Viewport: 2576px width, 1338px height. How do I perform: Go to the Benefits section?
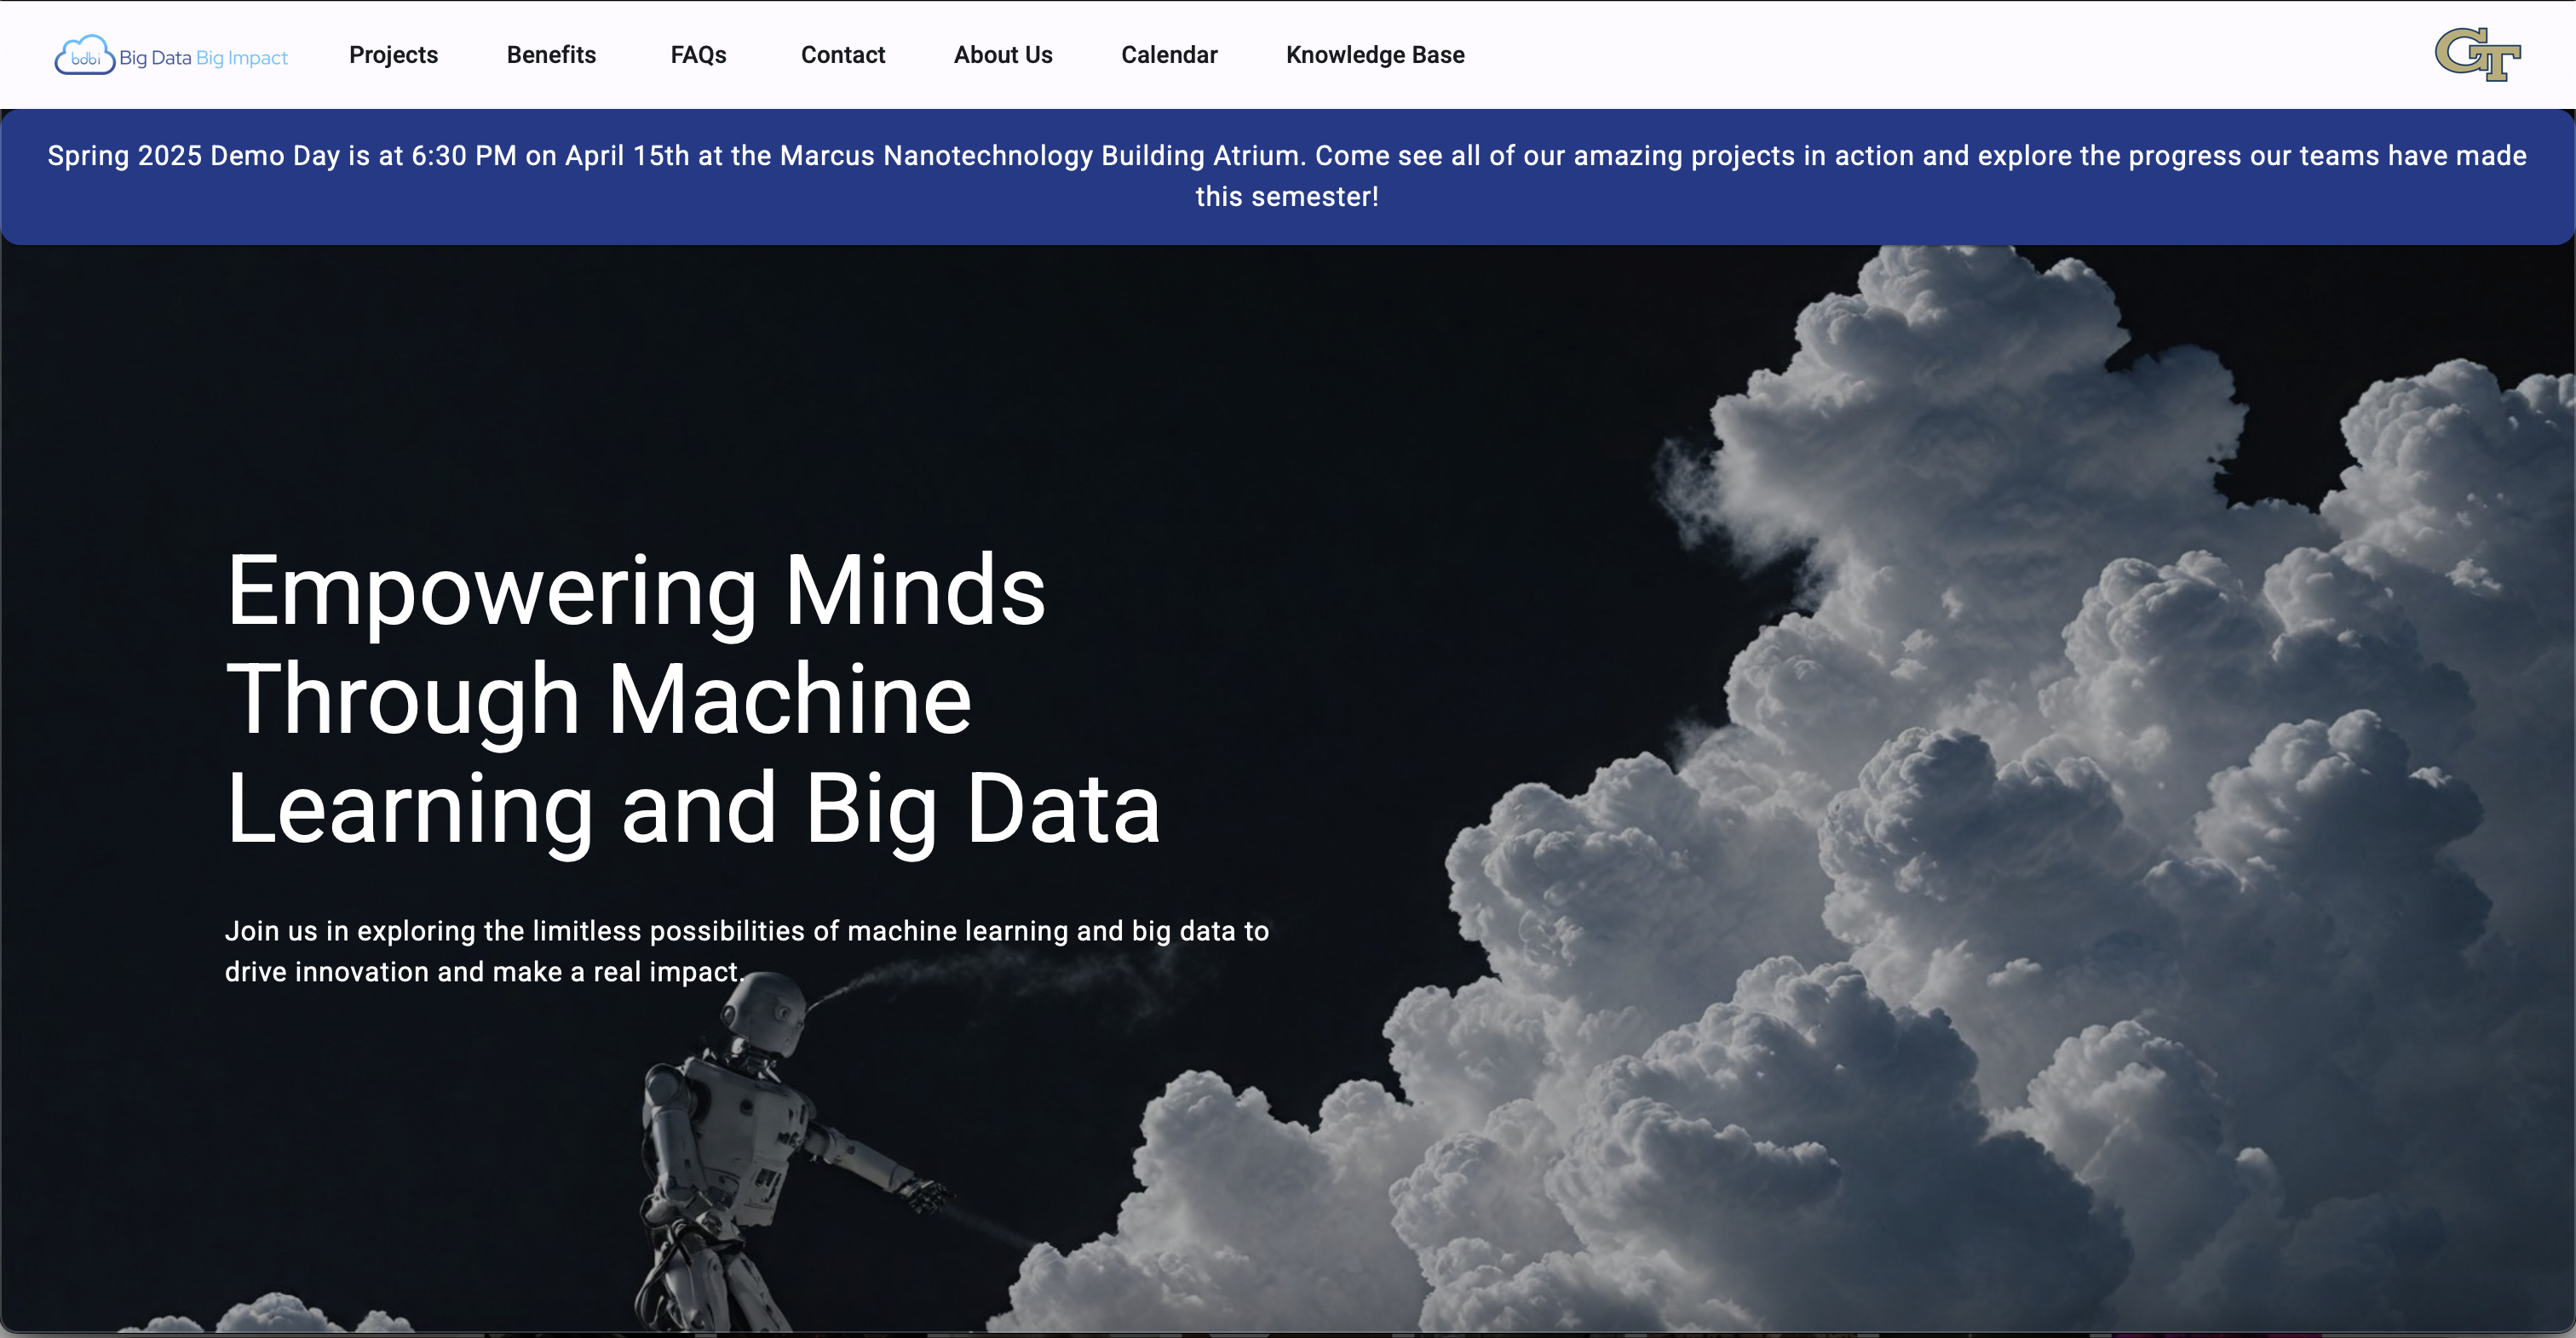click(x=551, y=55)
